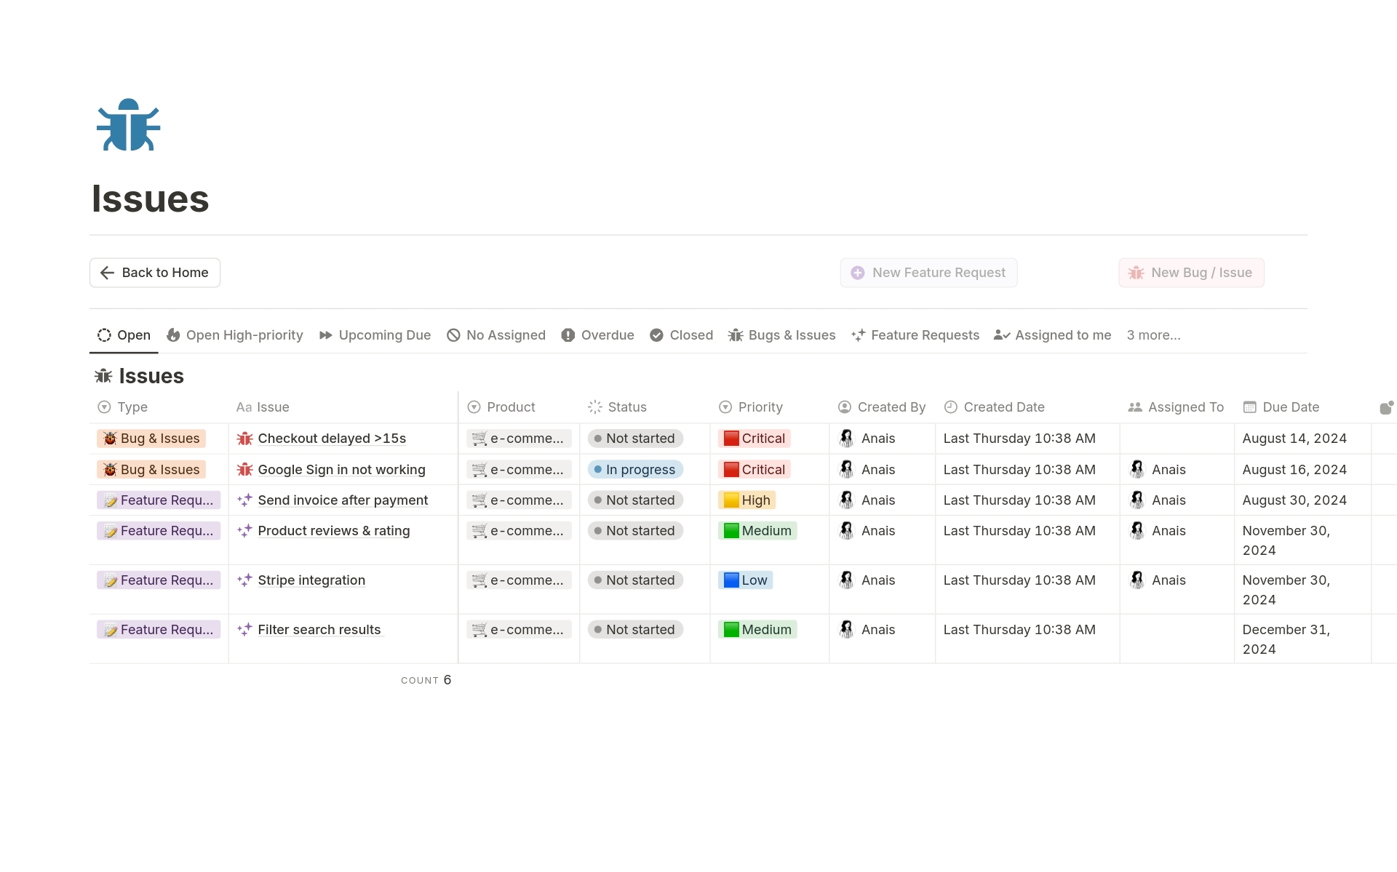Open the Feature Requests view tab

coord(915,335)
